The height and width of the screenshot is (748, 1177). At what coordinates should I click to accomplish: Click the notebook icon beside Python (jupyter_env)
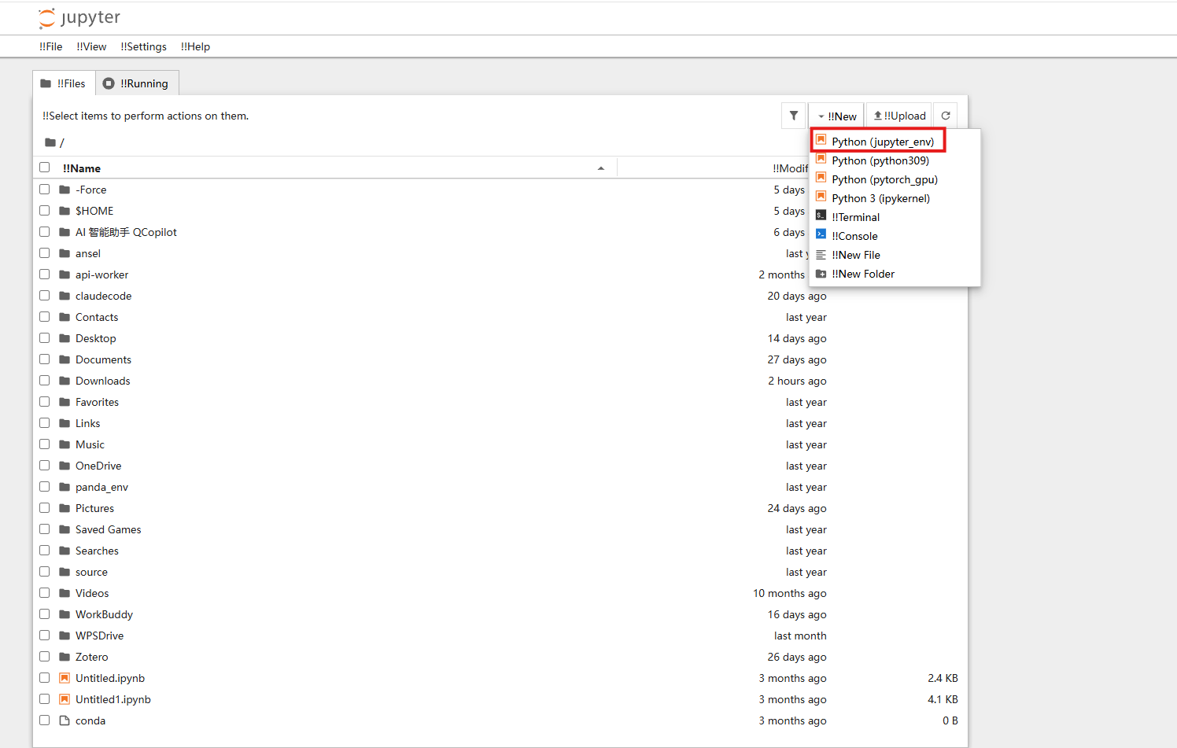click(x=821, y=140)
